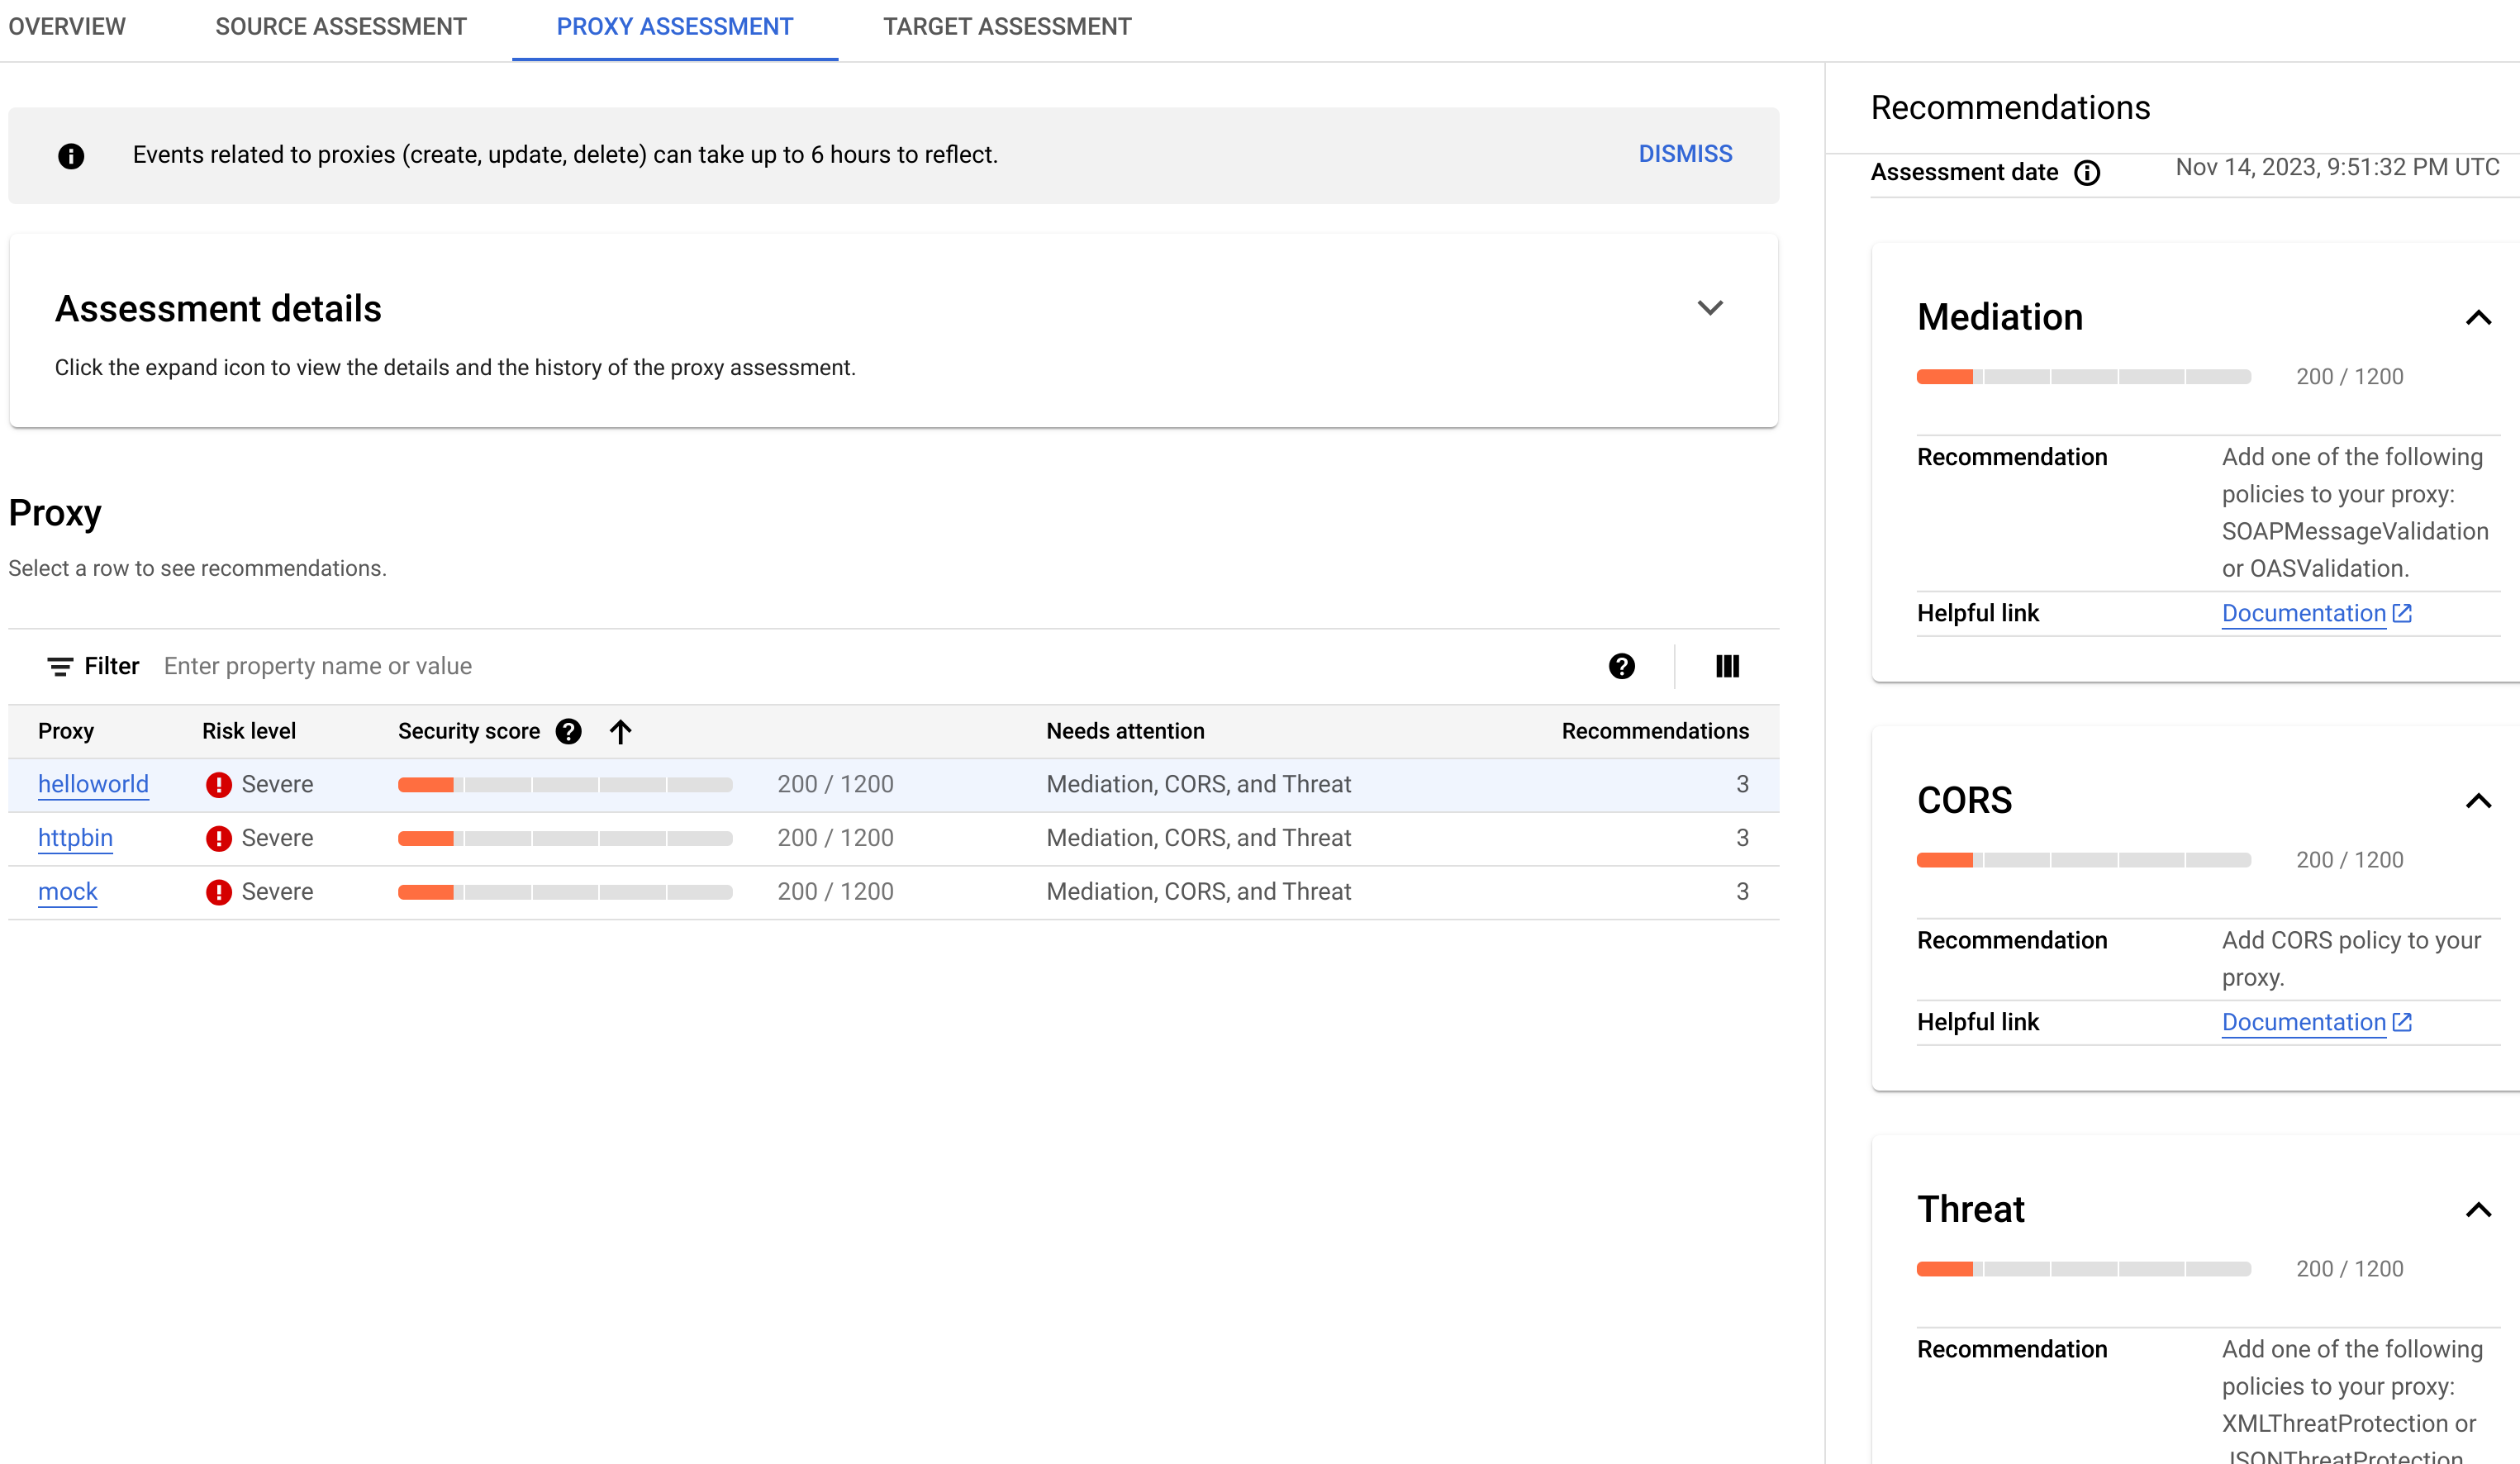Switch to the Target Assessment tab
This screenshot has width=2520, height=1464.
pyautogui.click(x=1007, y=26)
